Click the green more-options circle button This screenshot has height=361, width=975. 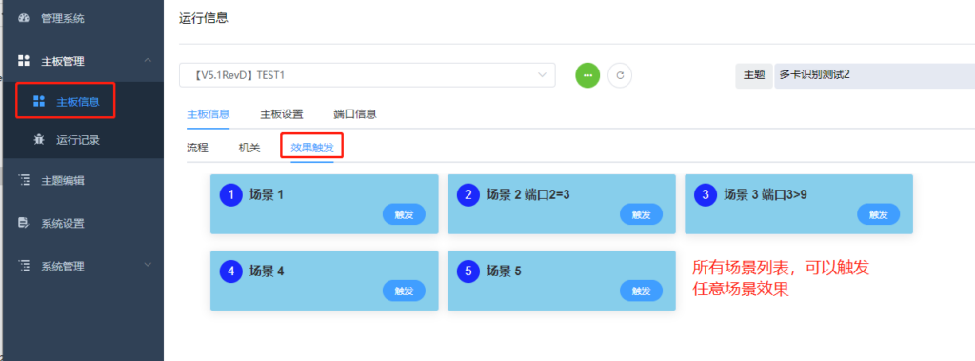(587, 75)
